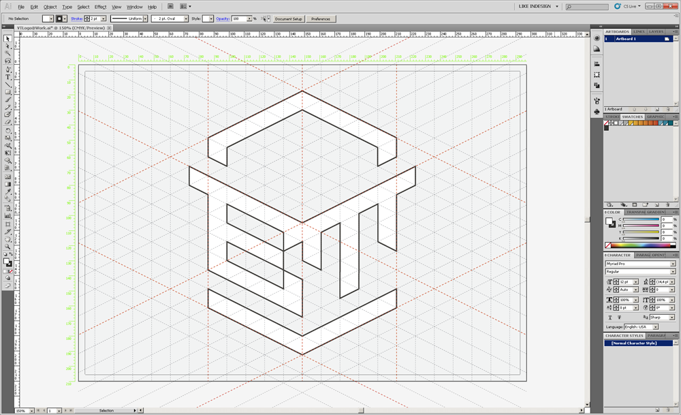Image resolution: width=681 pixels, height=415 pixels.
Task: Click the Preferences button
Action: [x=320, y=19]
